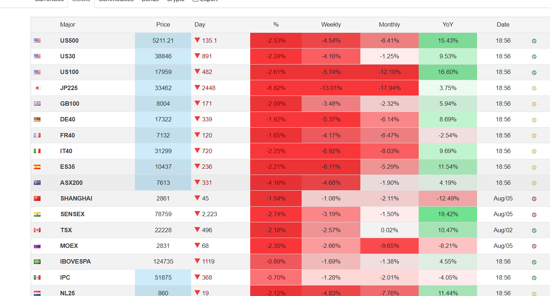Image resolution: width=550 pixels, height=296 pixels.
Task: Open the US100 index link
Action: [69, 72]
